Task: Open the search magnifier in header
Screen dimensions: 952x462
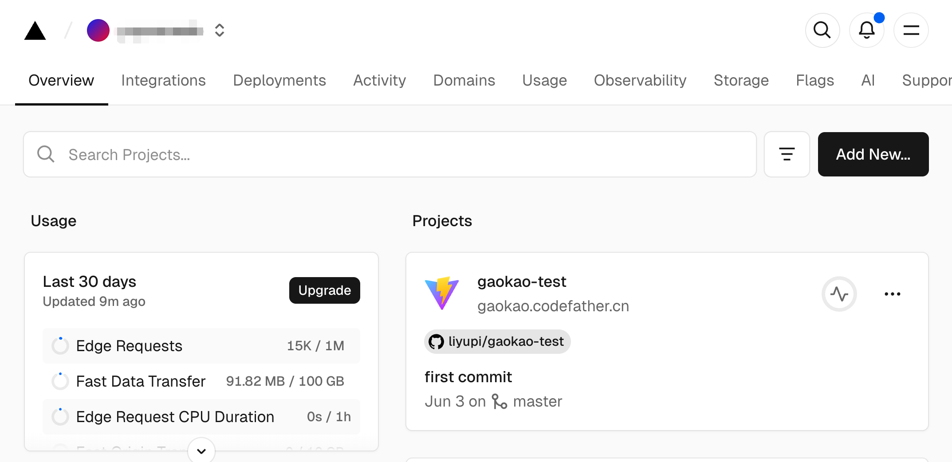Action: click(x=822, y=30)
